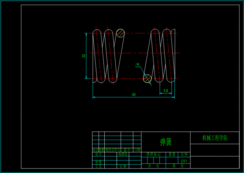This screenshot has height=173, width=244.
Task: Select the upper hatched wire cross-section circle
Action: pos(120,33)
